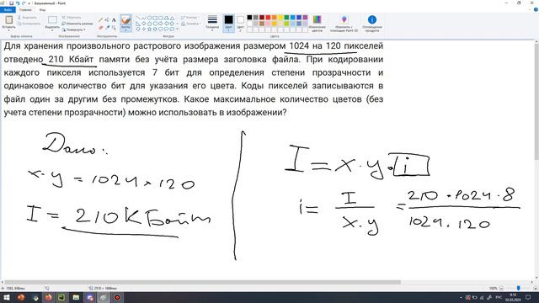Expand the Brushes dropdown arrow
The height and width of the screenshot is (303, 539).
click(x=125, y=30)
